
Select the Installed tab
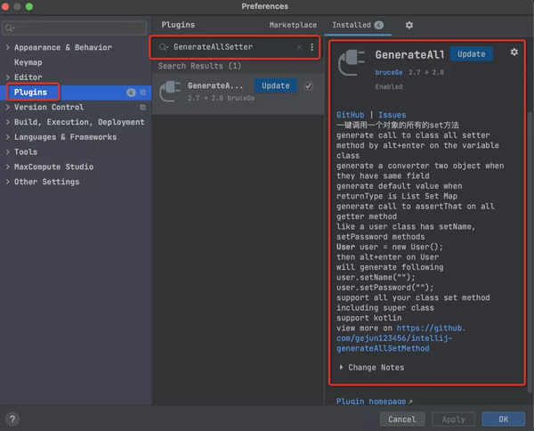[x=351, y=26]
